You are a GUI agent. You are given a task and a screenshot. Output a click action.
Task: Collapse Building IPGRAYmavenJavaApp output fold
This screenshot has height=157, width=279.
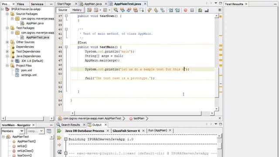click(66, 139)
